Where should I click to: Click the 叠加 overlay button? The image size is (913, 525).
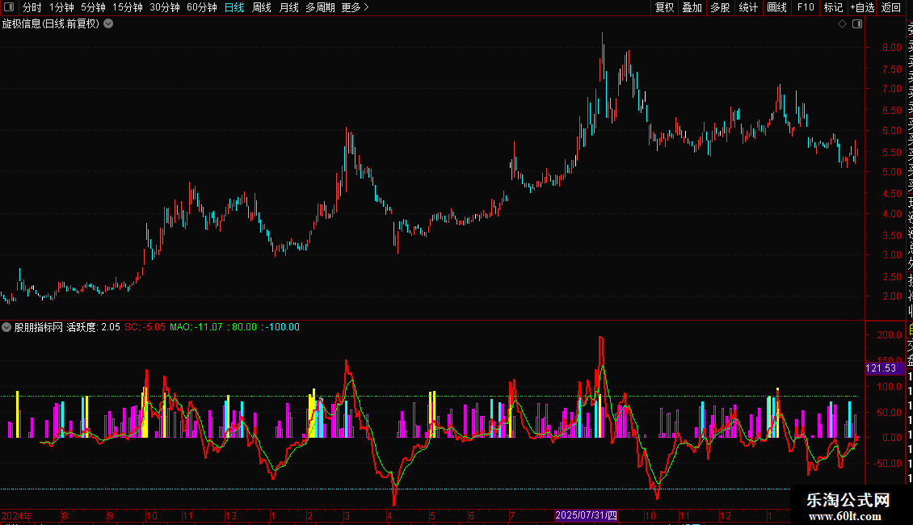click(692, 7)
